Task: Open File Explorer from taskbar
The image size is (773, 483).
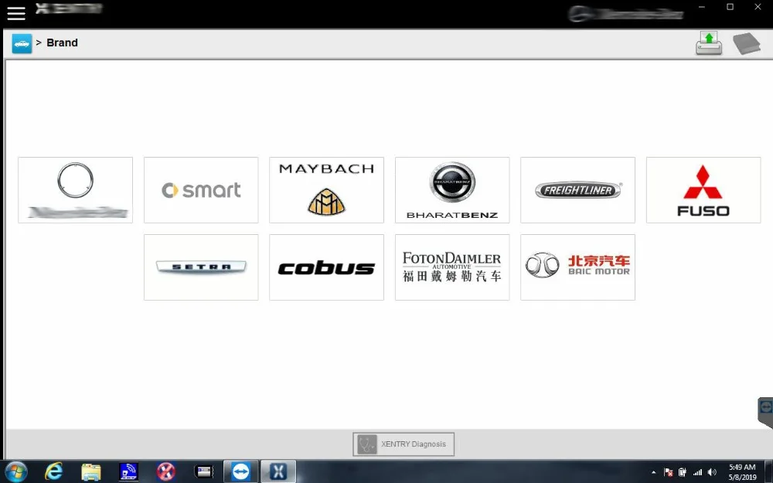Action: pyautogui.click(x=90, y=471)
